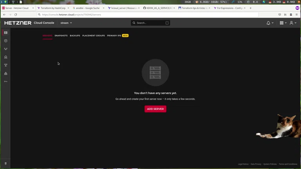301x169 pixels.
Task: Open the notifications bell
Action: (x=268, y=23)
